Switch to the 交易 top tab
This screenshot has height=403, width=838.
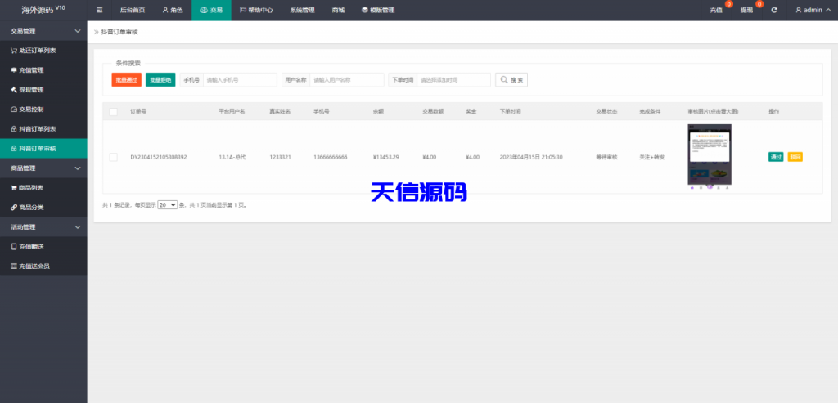(211, 10)
